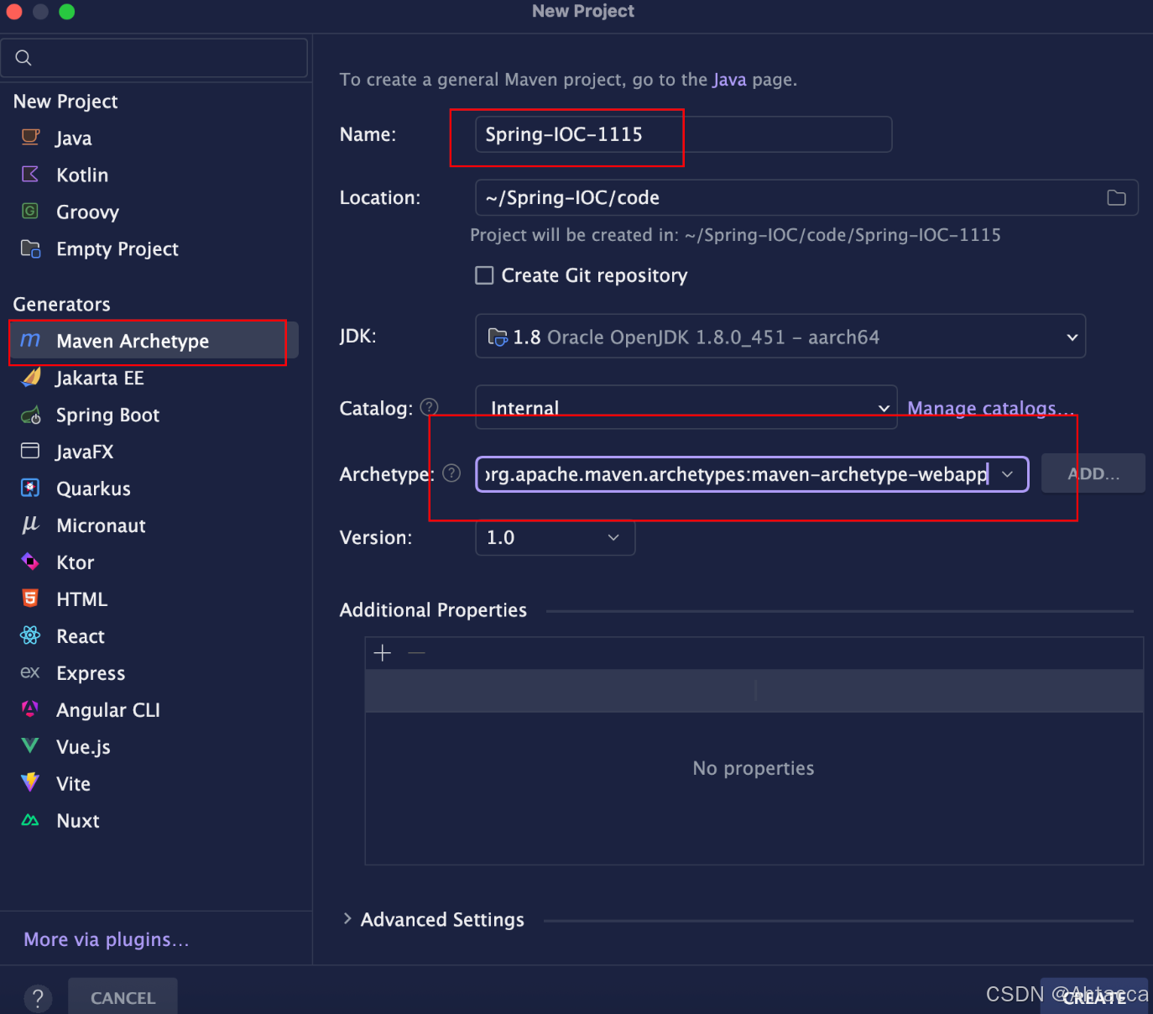The image size is (1153, 1014).
Task: Open Catalog help question mark
Action: tap(429, 407)
